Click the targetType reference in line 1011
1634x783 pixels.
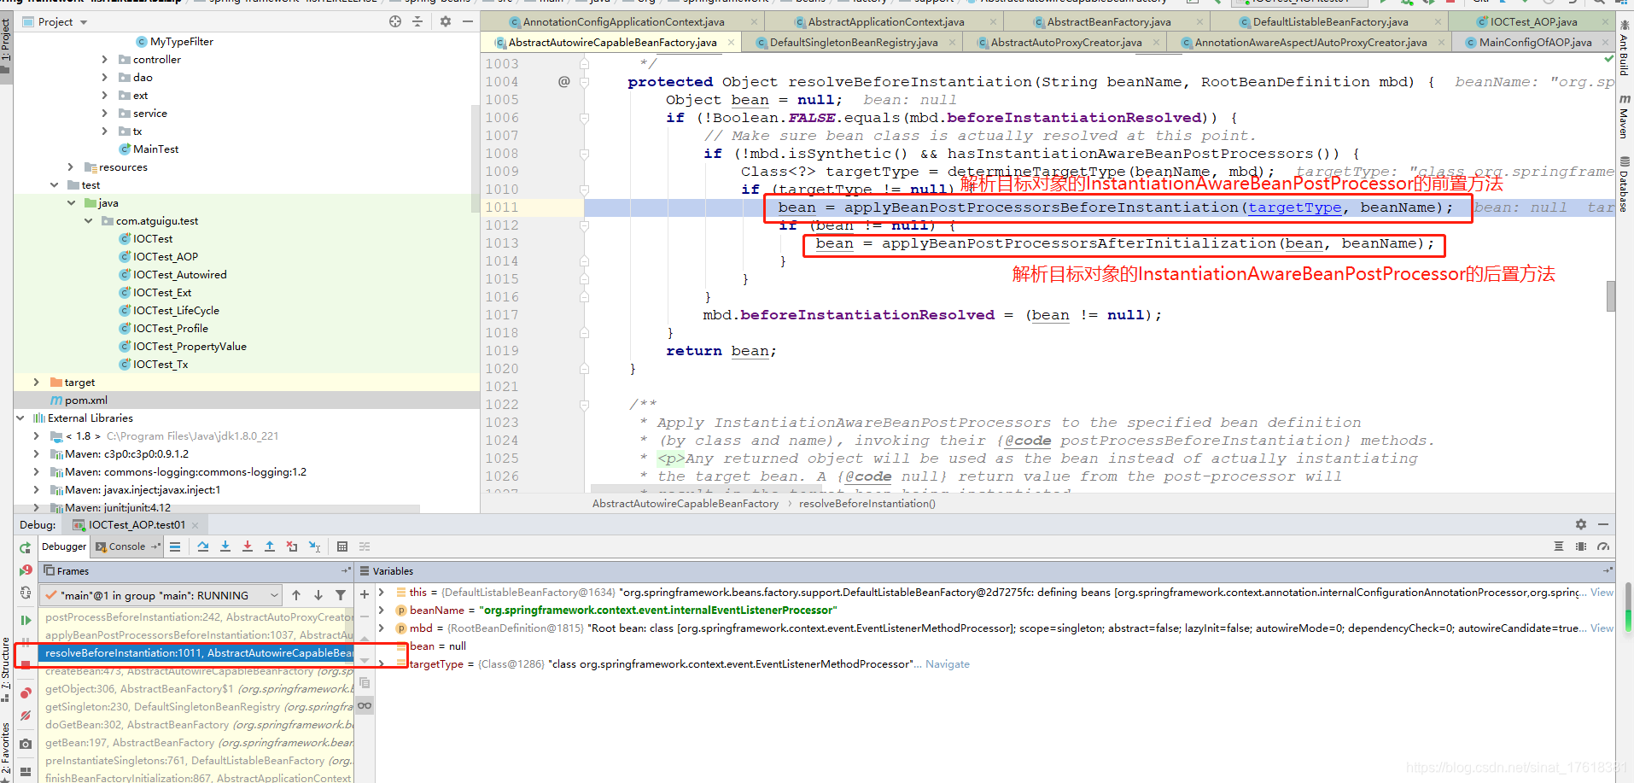click(1294, 207)
